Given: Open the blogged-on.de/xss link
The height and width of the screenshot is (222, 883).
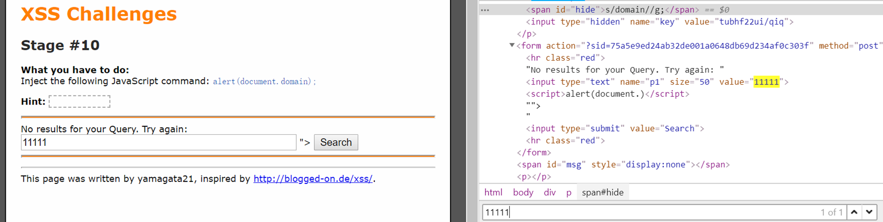Looking at the screenshot, I should point(313,179).
